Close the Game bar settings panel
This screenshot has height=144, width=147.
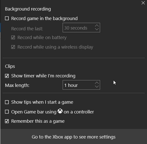143,3
